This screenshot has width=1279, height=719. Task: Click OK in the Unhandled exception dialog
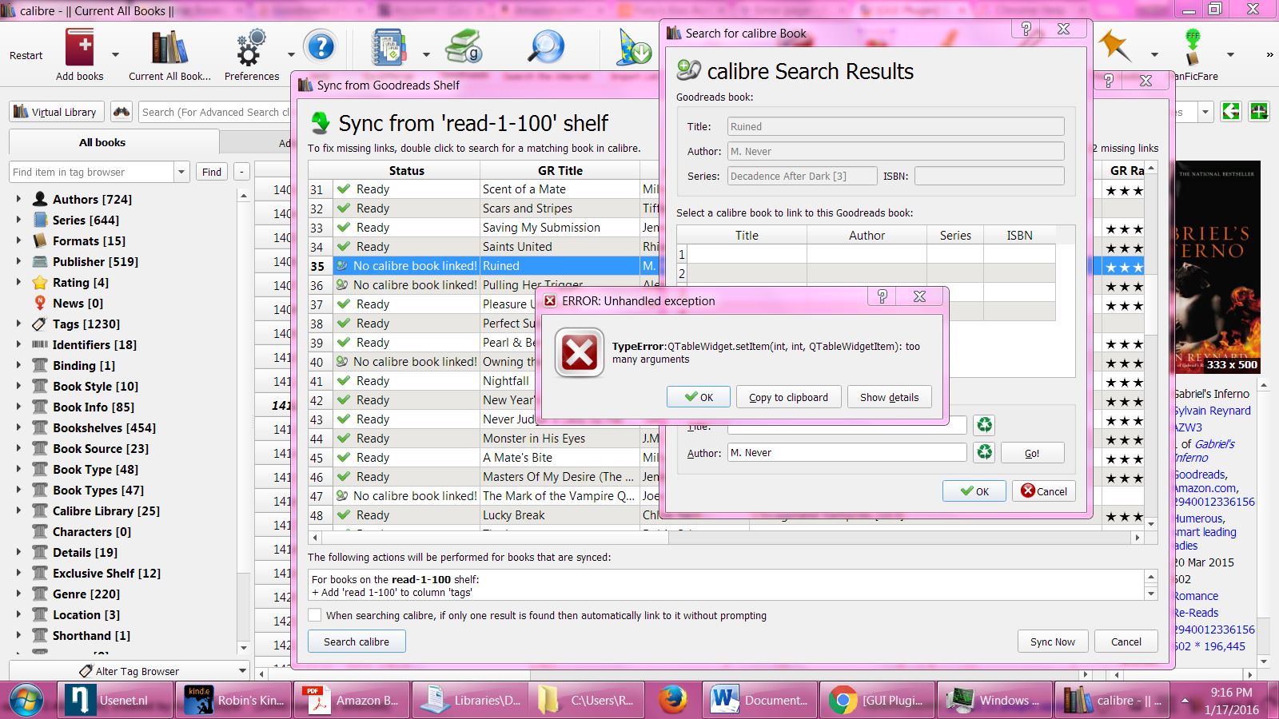click(x=699, y=397)
